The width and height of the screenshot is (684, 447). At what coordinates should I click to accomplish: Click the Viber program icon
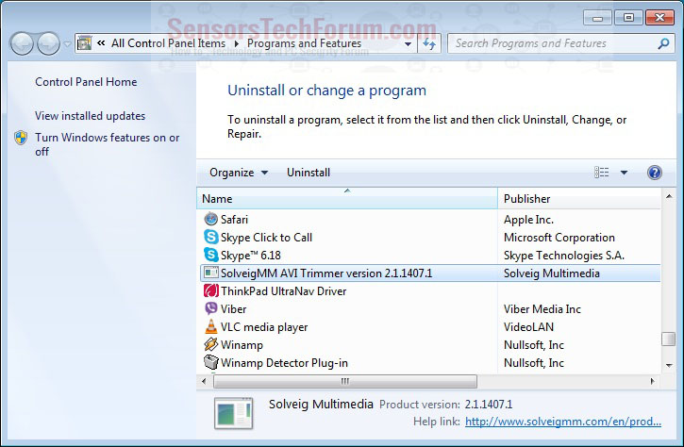tap(211, 308)
